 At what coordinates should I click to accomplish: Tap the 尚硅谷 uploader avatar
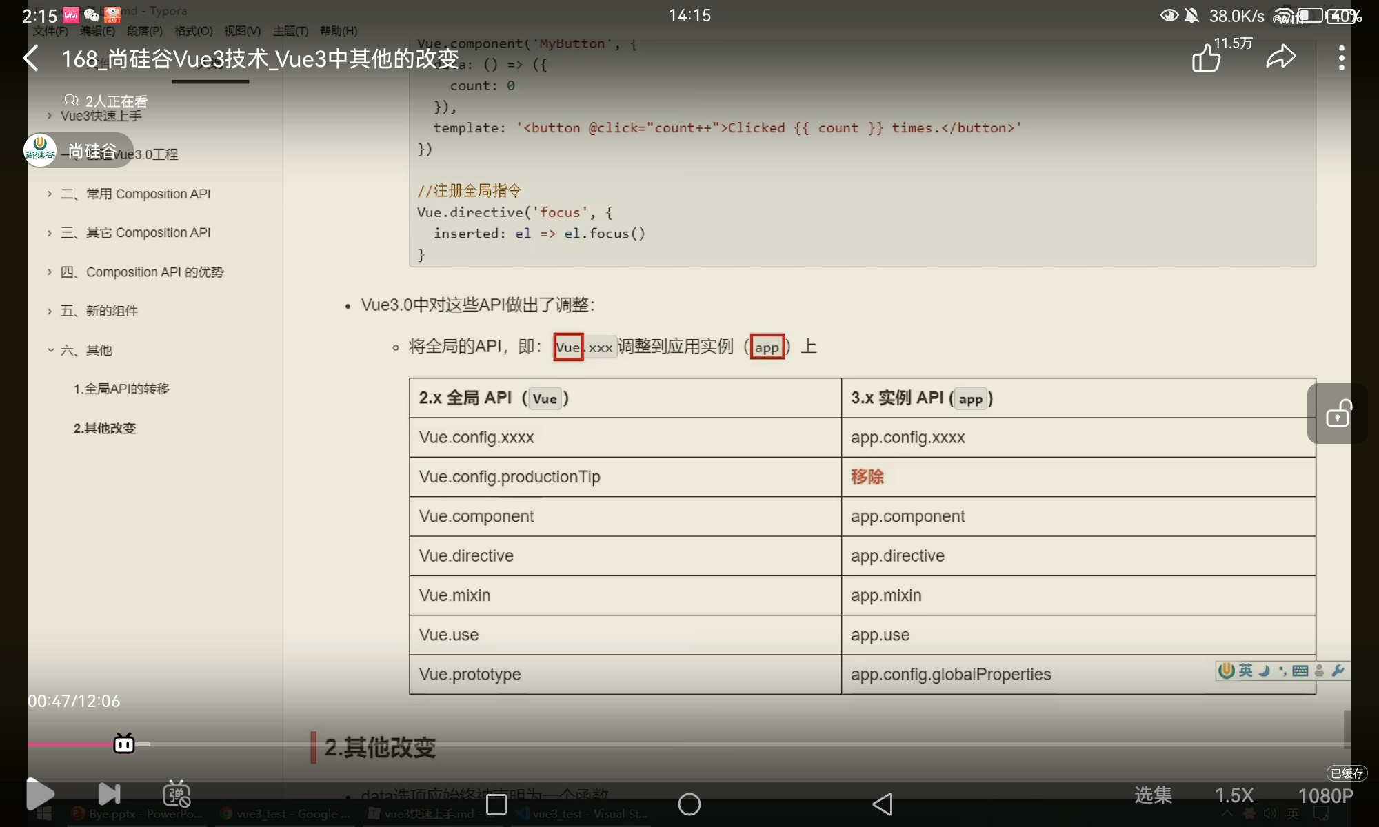(x=40, y=150)
